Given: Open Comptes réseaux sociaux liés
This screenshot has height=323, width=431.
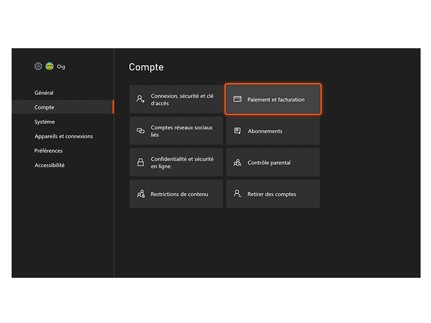Looking at the screenshot, I should (176, 131).
